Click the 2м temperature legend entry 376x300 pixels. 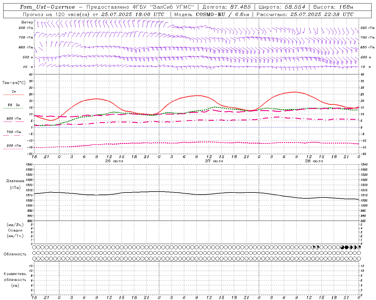(x=14, y=92)
